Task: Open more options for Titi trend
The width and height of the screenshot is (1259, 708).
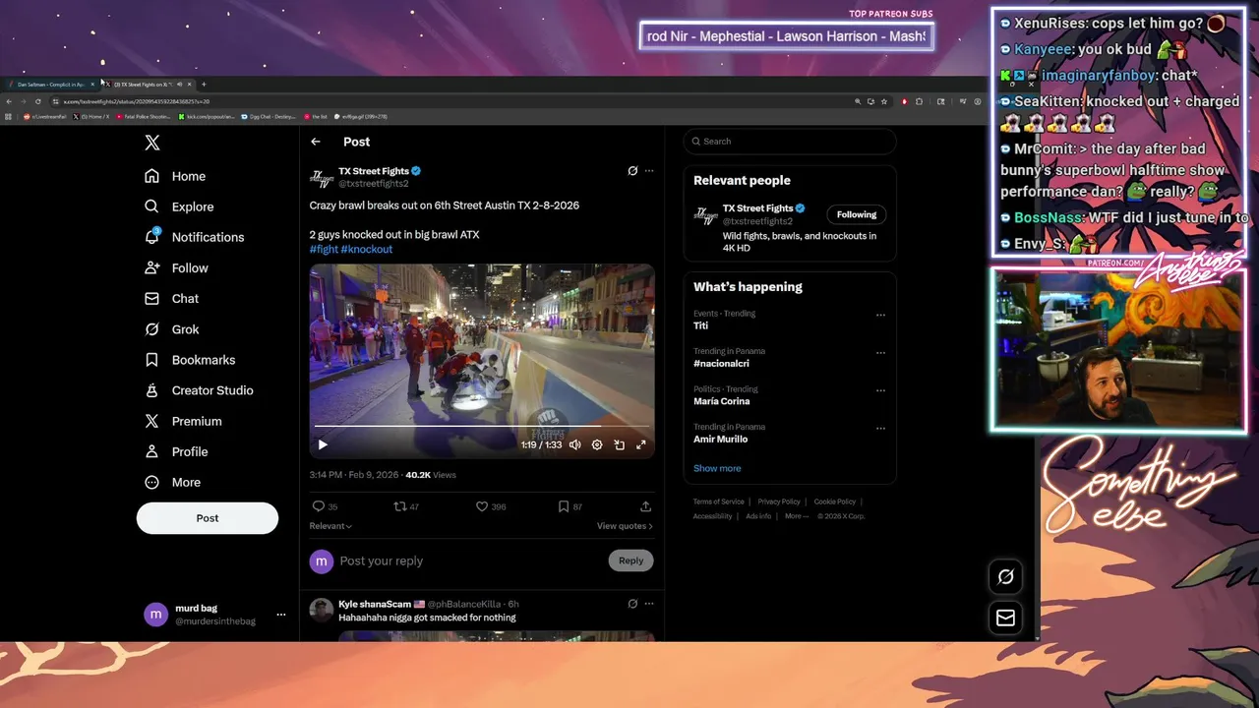Action: click(880, 316)
